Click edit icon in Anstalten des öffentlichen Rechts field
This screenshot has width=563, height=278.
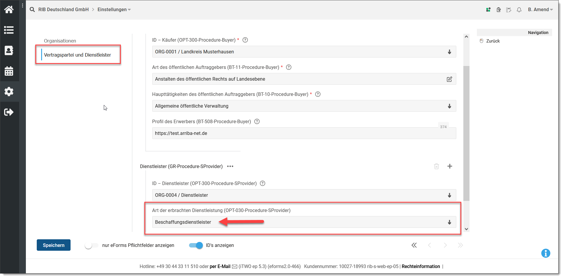(x=450, y=79)
